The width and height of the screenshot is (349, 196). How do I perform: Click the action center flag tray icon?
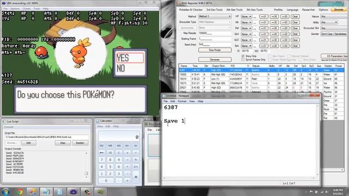[311, 192]
